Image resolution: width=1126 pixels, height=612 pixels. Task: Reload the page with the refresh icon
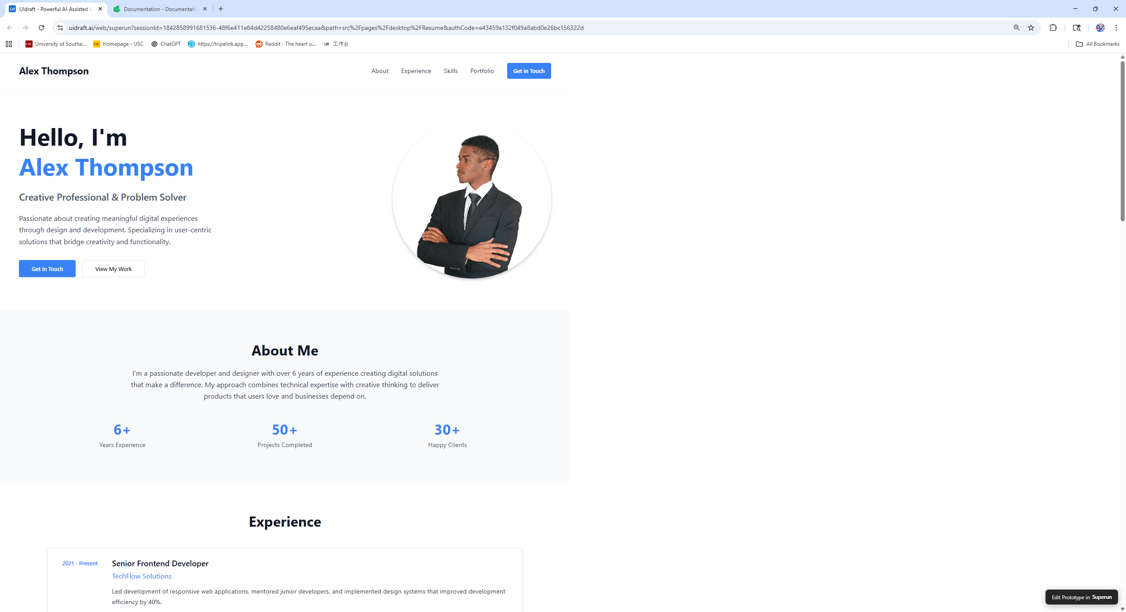coord(41,28)
